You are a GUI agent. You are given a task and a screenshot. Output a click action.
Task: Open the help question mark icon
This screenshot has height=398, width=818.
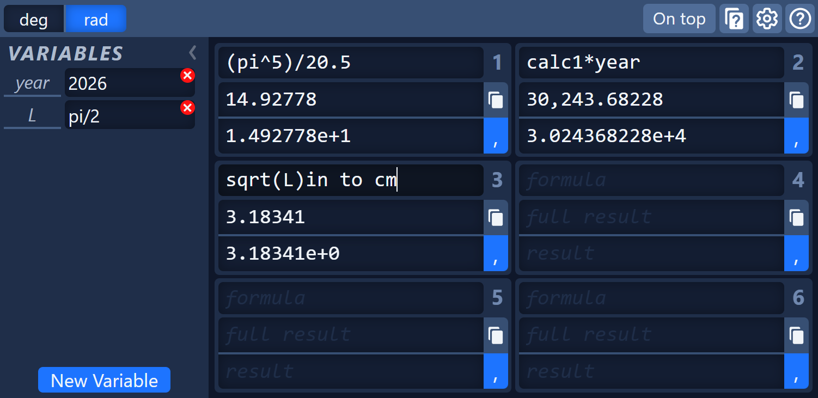[x=800, y=19]
